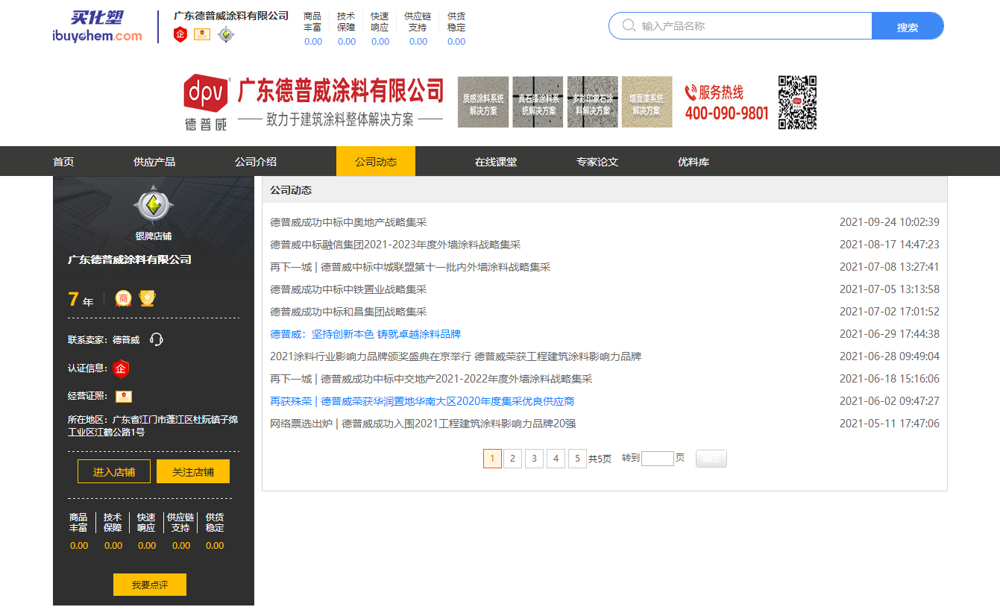This screenshot has width=1000, height=607.
Task: Open article 德普威成功中标和昌集团战略集采
Action: click(x=348, y=312)
